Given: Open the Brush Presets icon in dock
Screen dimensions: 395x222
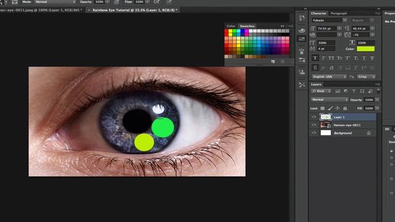Looking at the screenshot, I should [302, 60].
